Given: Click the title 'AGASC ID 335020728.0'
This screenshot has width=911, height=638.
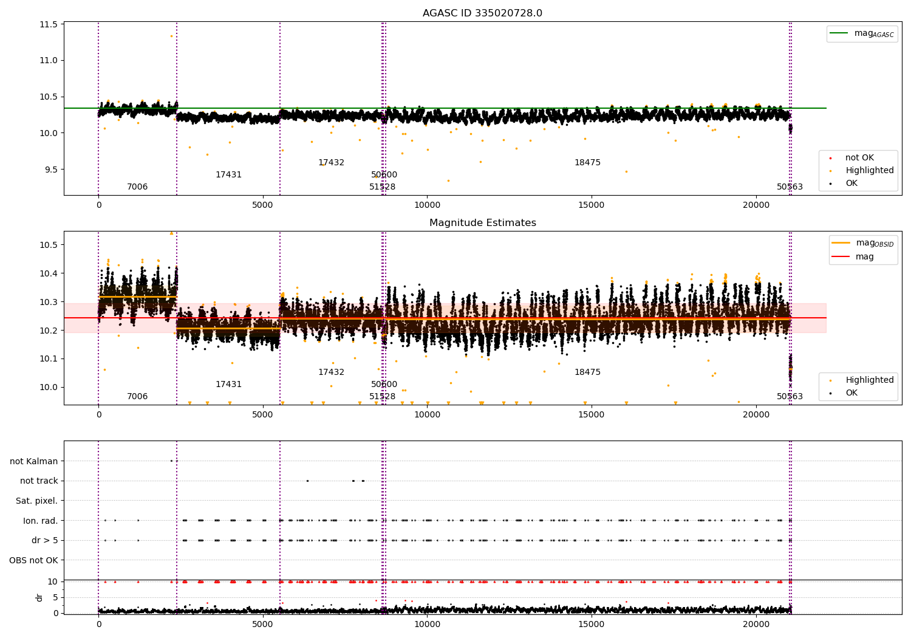Looking at the screenshot, I should pos(482,13).
